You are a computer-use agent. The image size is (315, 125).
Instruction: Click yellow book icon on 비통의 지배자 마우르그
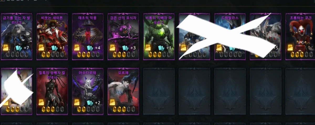point(148,48)
